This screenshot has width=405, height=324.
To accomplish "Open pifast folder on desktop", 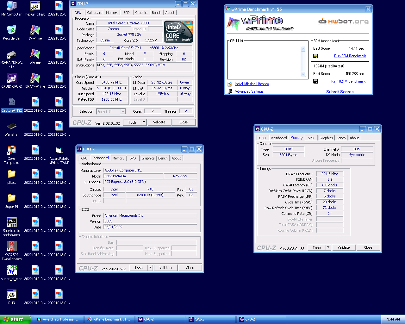I will coord(11,177).
